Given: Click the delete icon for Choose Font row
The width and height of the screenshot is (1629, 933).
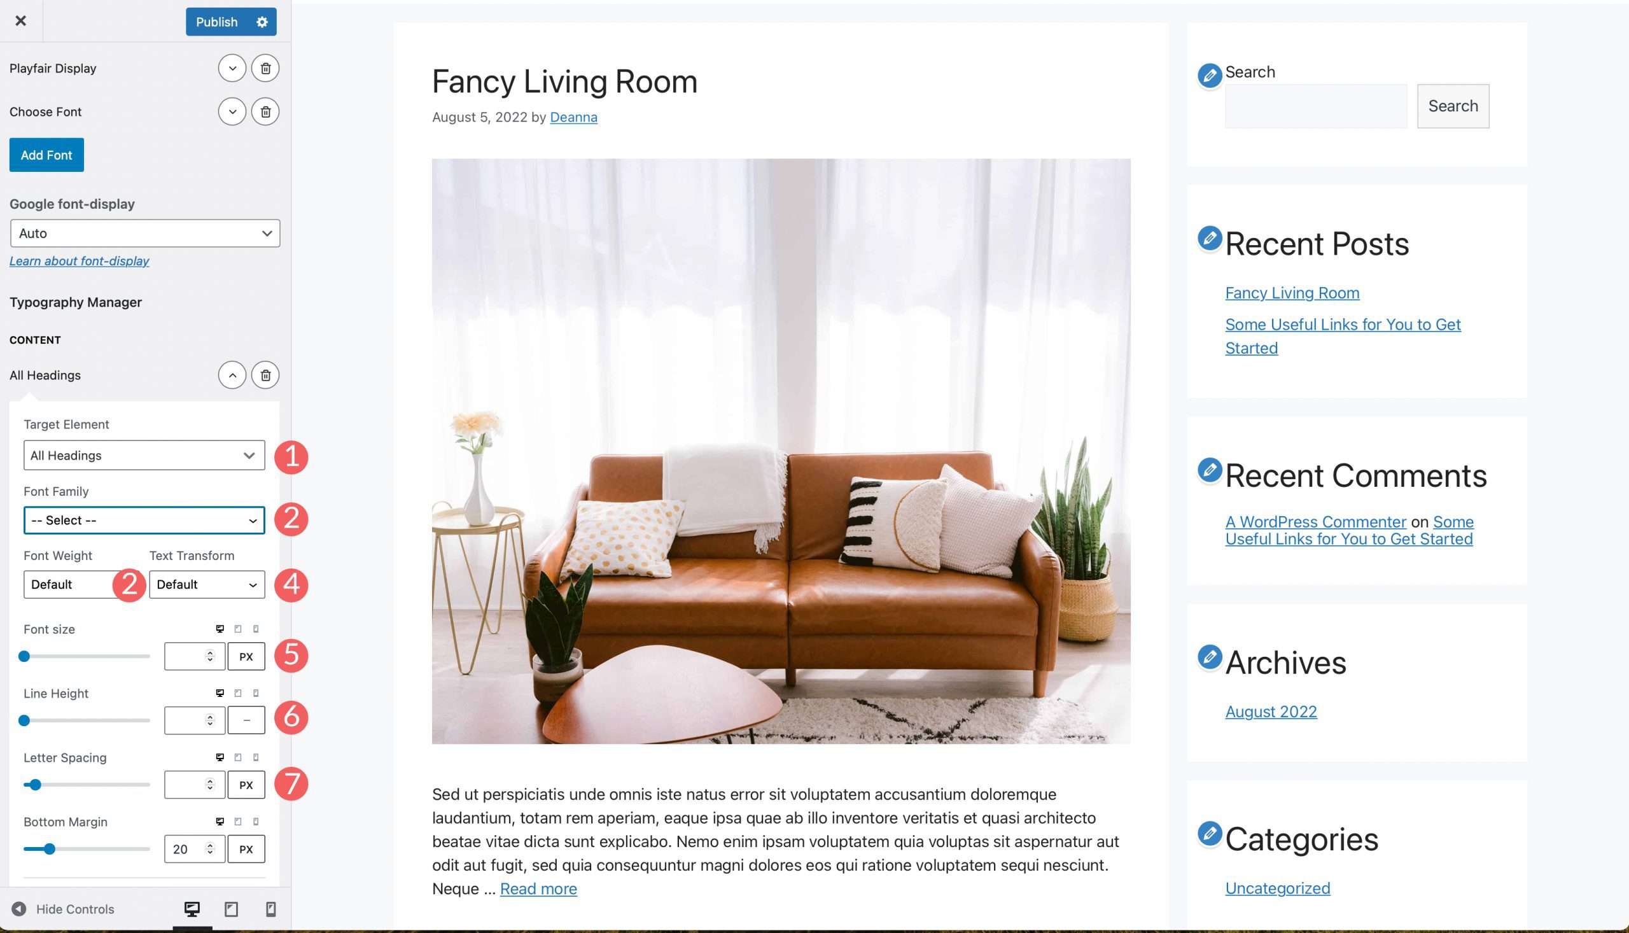Looking at the screenshot, I should (265, 112).
